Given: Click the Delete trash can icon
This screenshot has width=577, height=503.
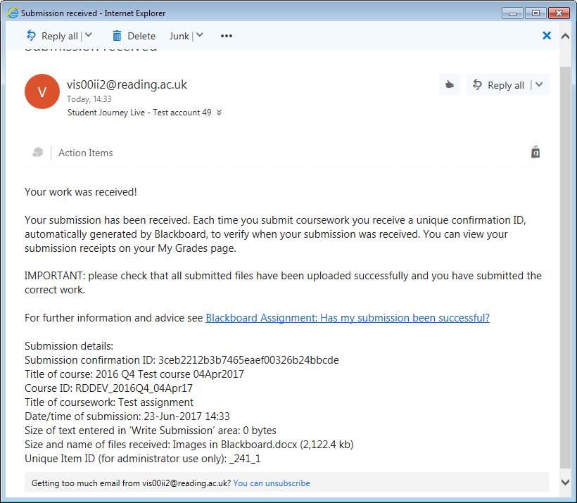Looking at the screenshot, I should tap(117, 36).
